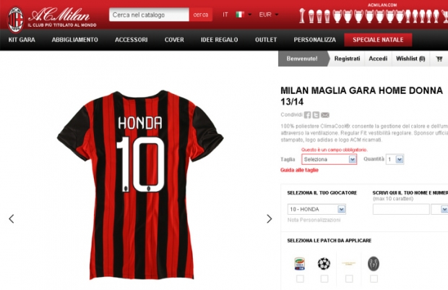Show previous product image arrow
Viewport: 448px width, 290px height.
click(12, 219)
